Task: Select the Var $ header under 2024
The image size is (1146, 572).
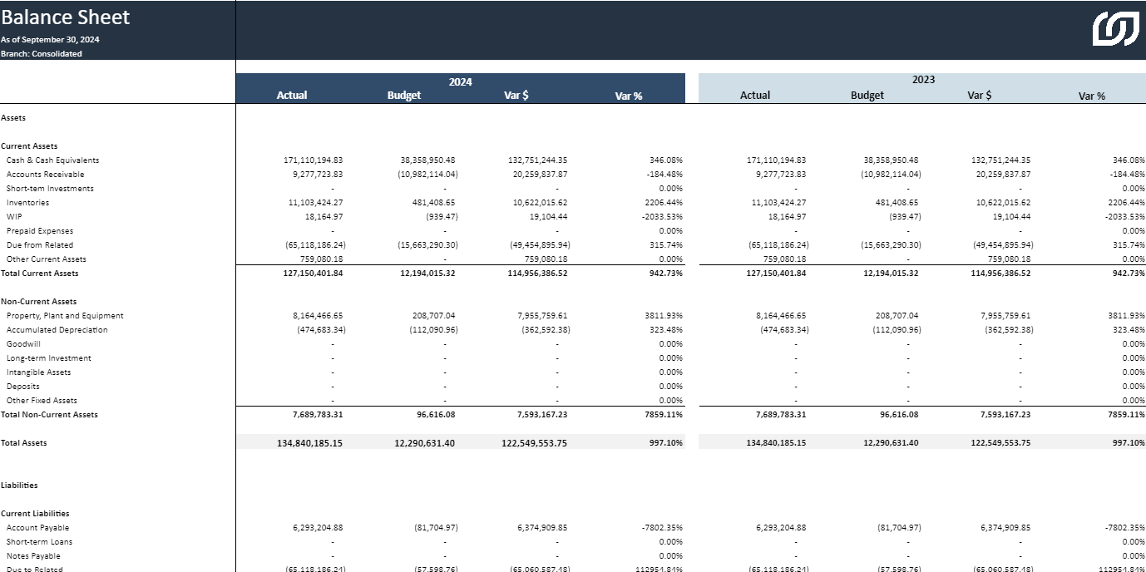Action: [x=516, y=96]
